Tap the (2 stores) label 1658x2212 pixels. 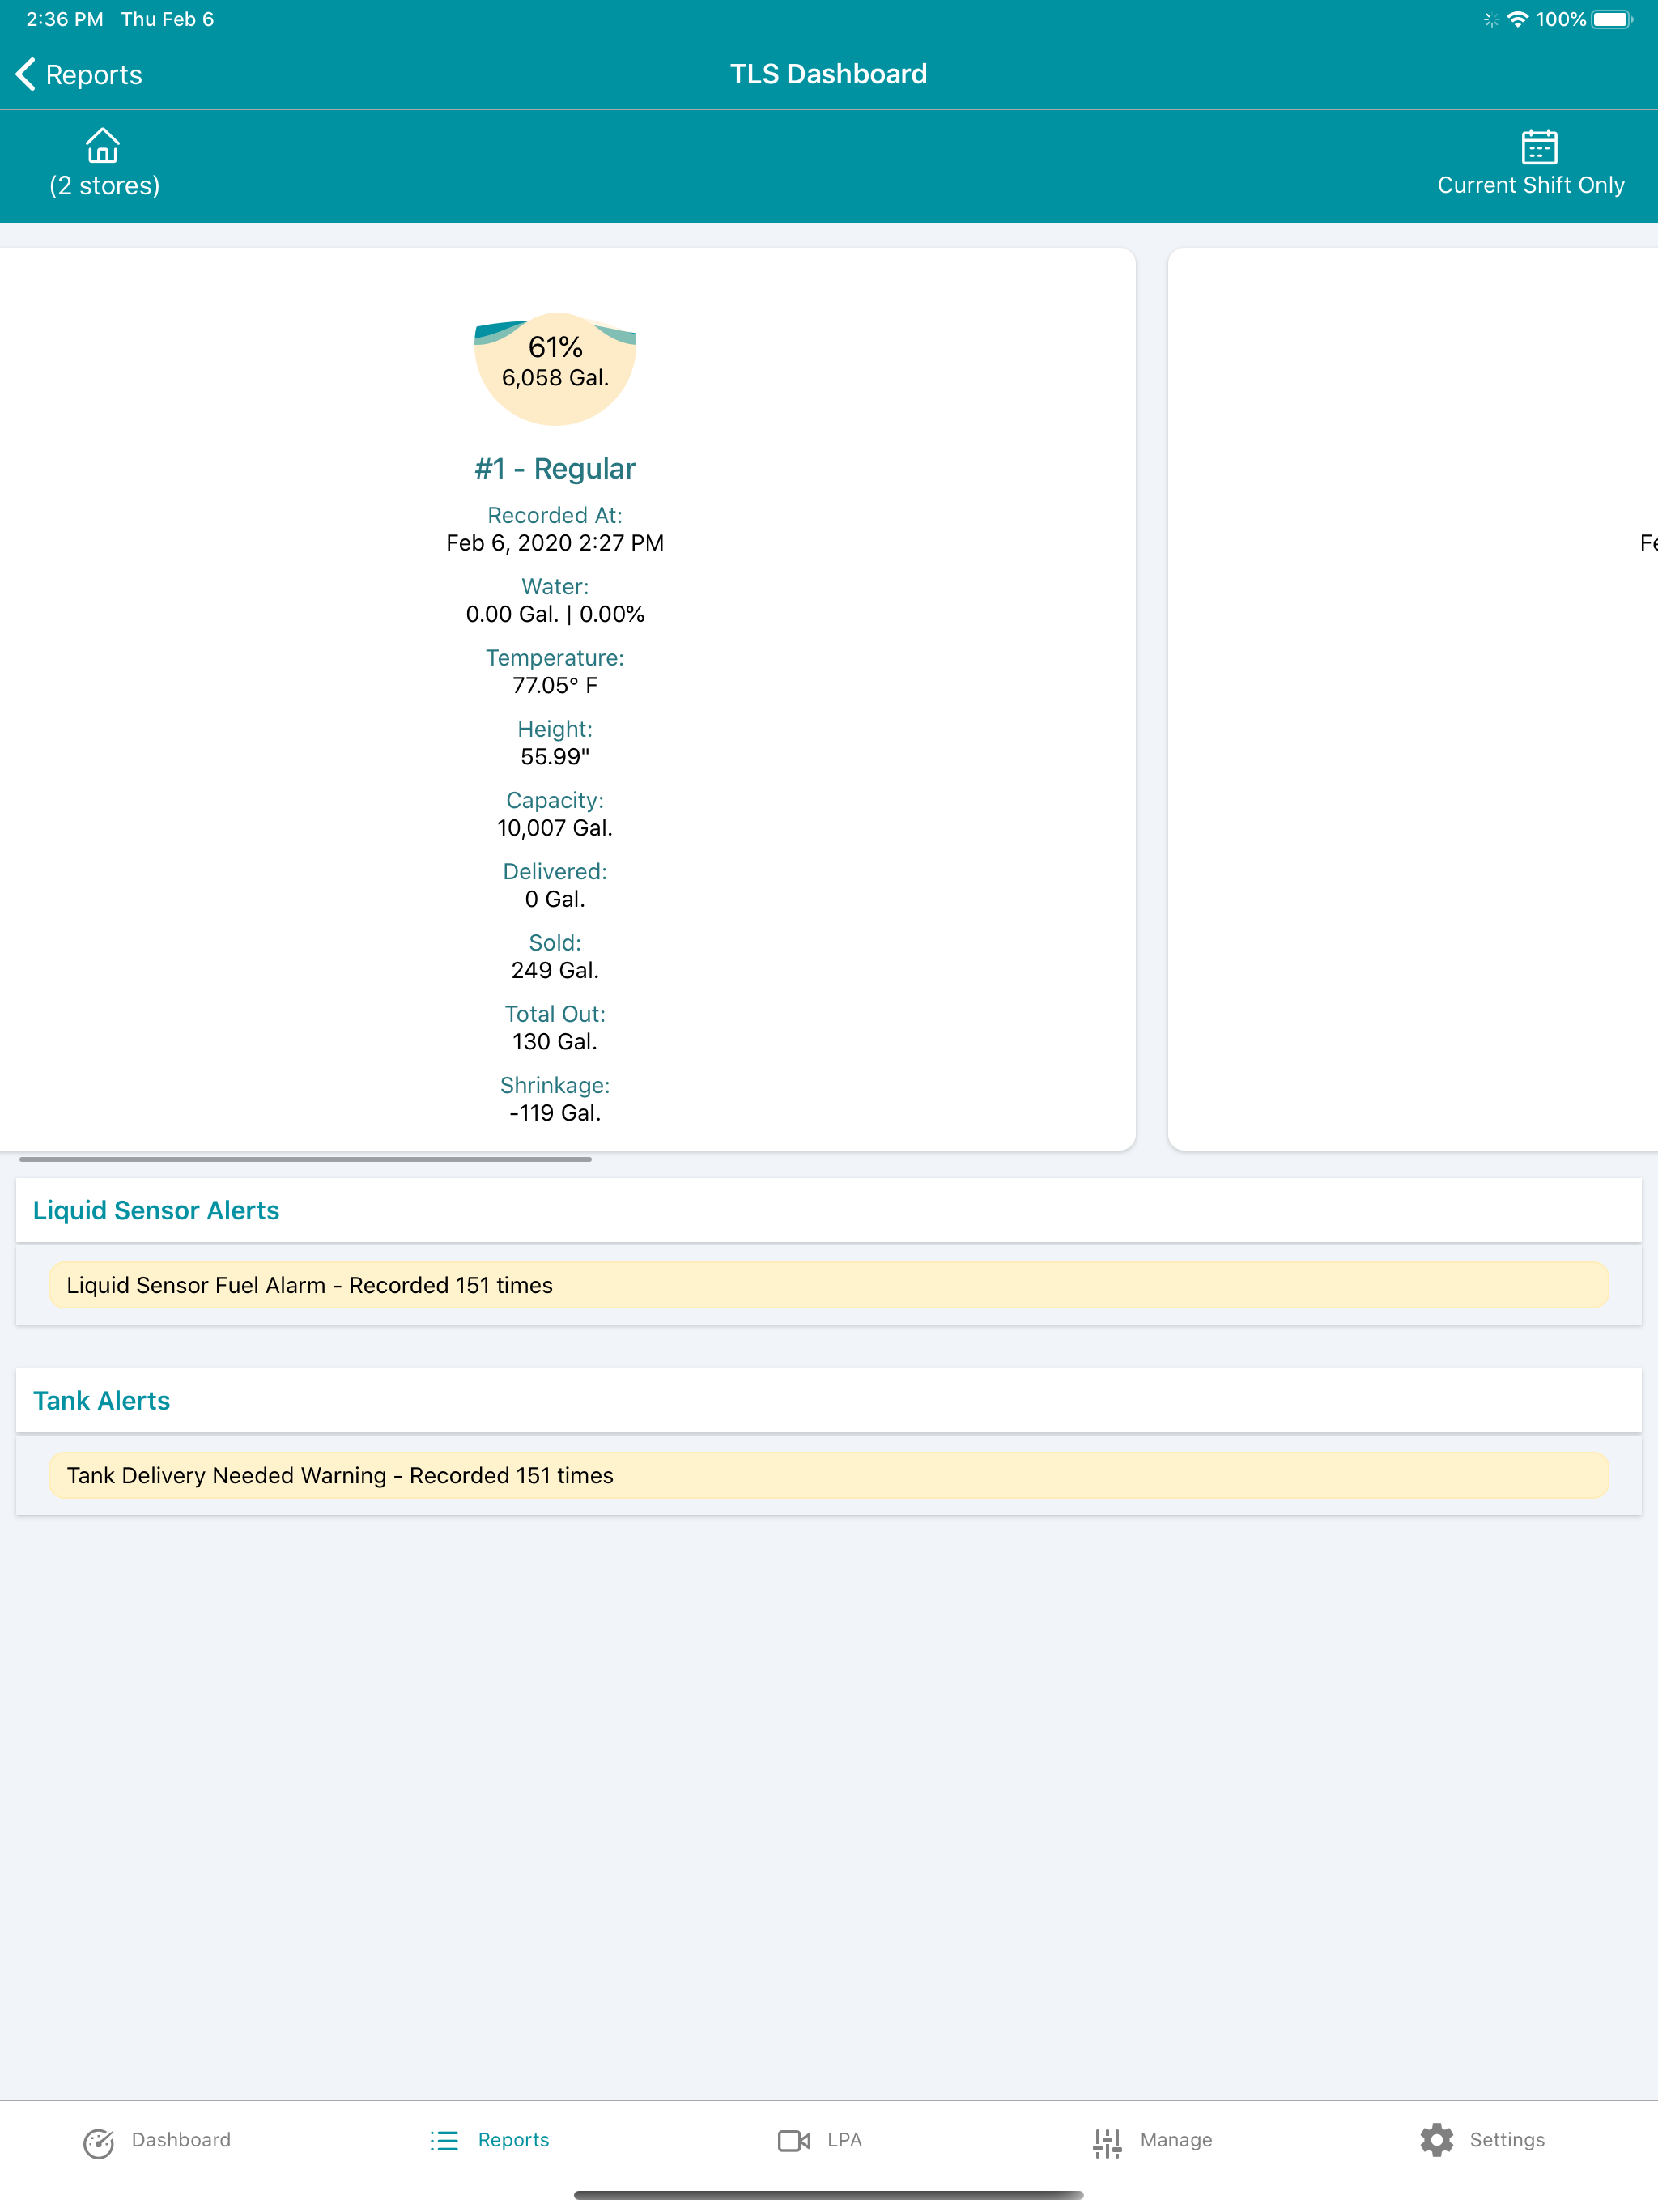click(x=104, y=185)
